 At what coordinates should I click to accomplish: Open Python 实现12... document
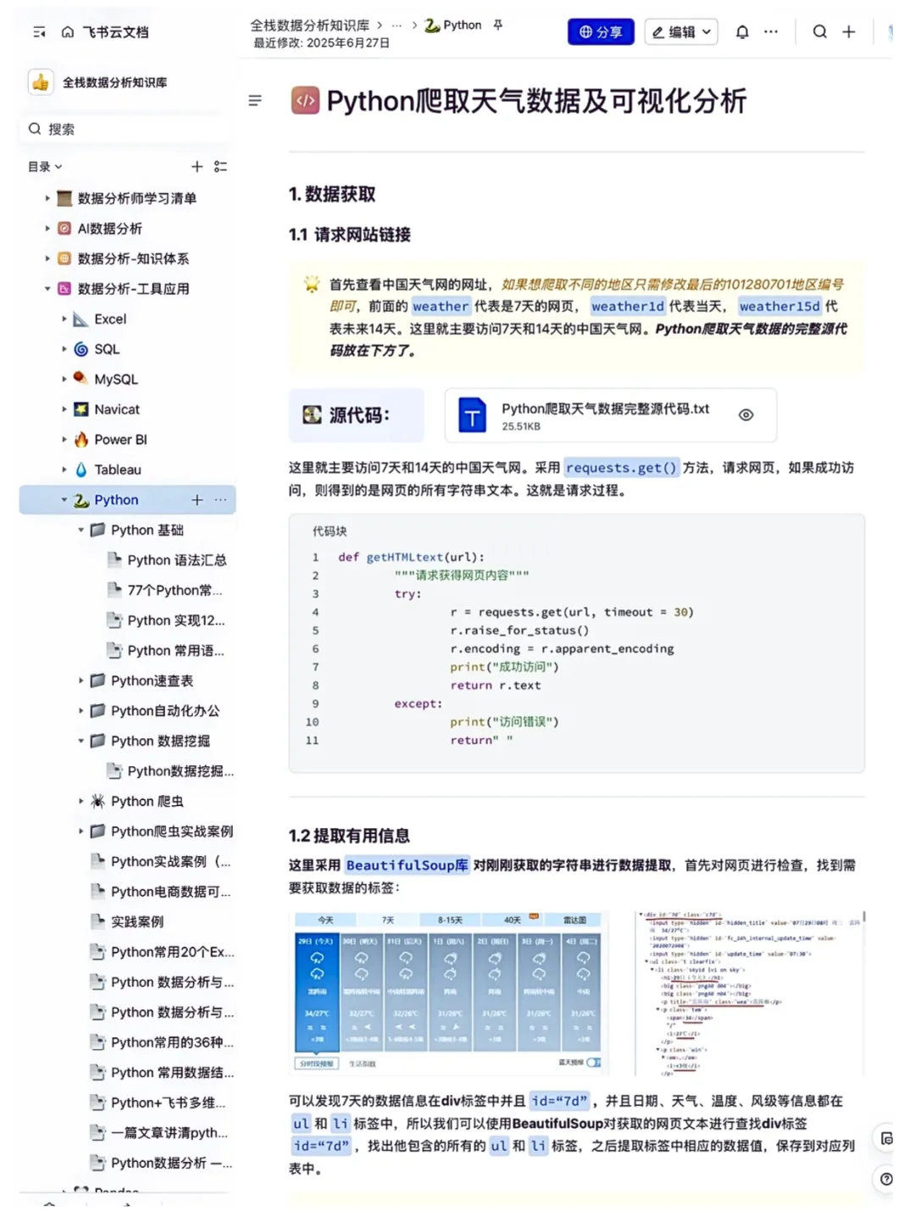(176, 620)
